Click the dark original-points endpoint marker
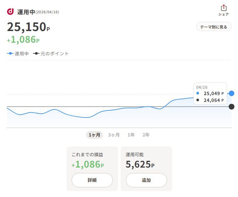This screenshot has width=238, height=197. click(x=231, y=107)
